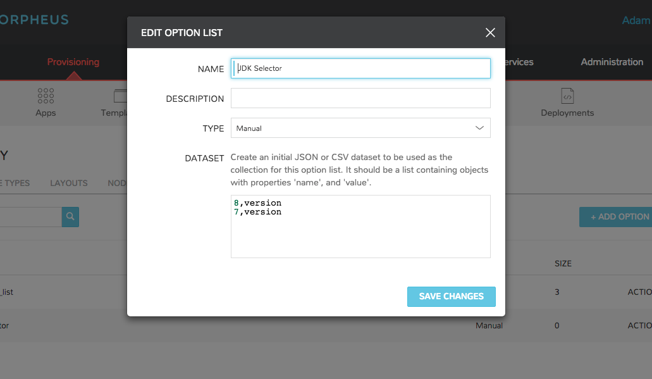Focus the Name field with JDK Selector
Screen dimensions: 652x379
pos(360,68)
